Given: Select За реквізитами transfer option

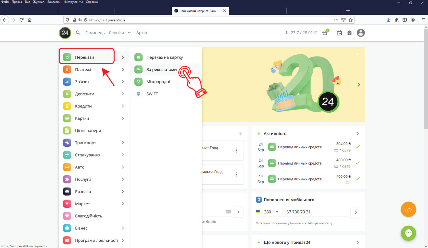Looking at the screenshot, I should (x=161, y=69).
